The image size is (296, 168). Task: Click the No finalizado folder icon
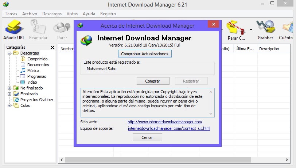coord(16,88)
